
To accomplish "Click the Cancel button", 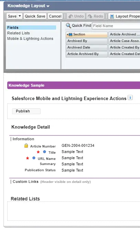I will tap(55, 16).
